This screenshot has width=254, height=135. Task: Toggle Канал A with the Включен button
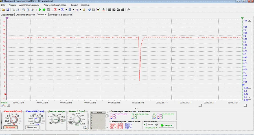(10, 127)
